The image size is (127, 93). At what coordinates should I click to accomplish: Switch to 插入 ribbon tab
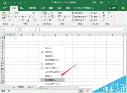22,8
